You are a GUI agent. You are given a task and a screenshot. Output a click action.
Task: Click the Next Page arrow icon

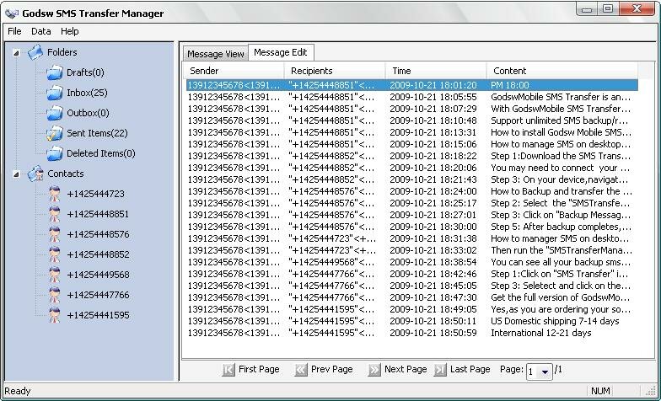tap(374, 370)
